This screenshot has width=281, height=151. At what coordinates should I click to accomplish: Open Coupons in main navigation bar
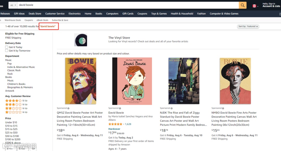point(142,14)
